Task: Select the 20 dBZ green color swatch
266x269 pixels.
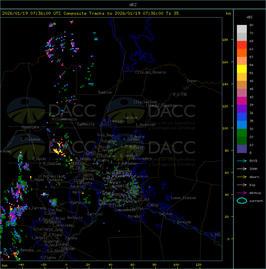Action: coord(242,133)
